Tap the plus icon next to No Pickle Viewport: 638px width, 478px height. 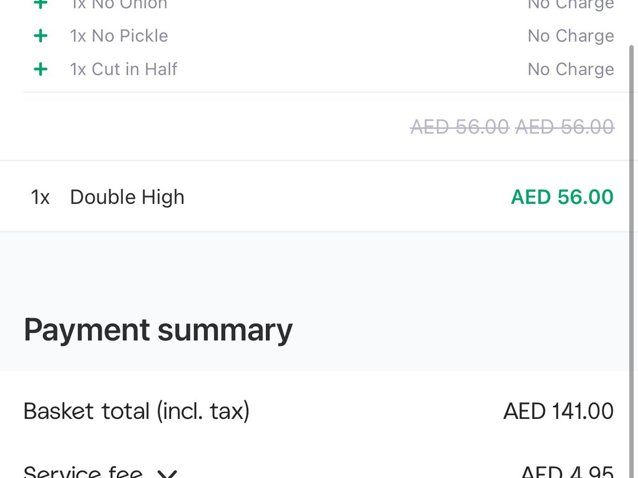coord(40,36)
